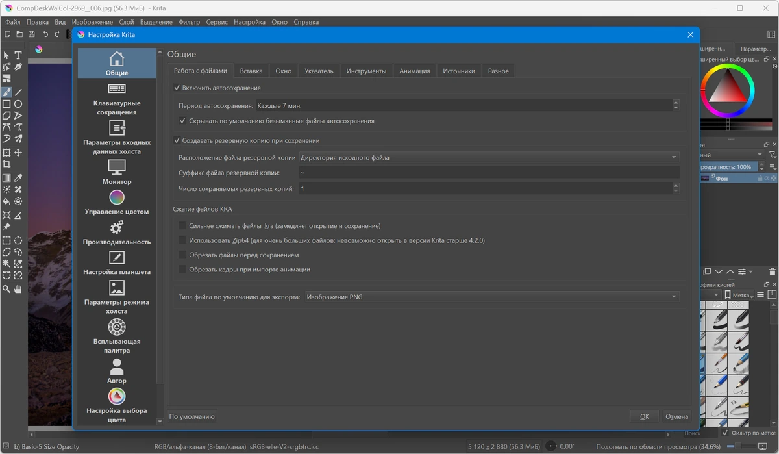Image resolution: width=779 pixels, height=454 pixels.
Task: Open default export file type dropdown
Action: pyautogui.click(x=491, y=297)
